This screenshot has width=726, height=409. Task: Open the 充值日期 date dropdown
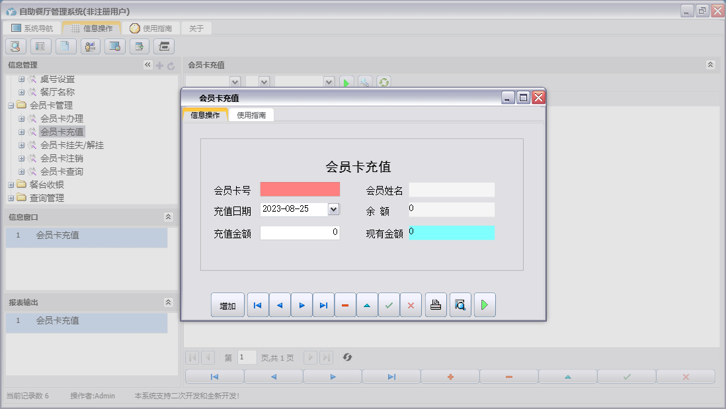pyautogui.click(x=333, y=209)
